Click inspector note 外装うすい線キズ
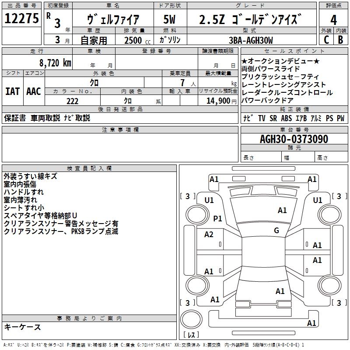Screen dimensions: 350x350 pos(30,176)
